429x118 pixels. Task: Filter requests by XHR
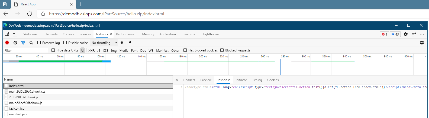92,50
